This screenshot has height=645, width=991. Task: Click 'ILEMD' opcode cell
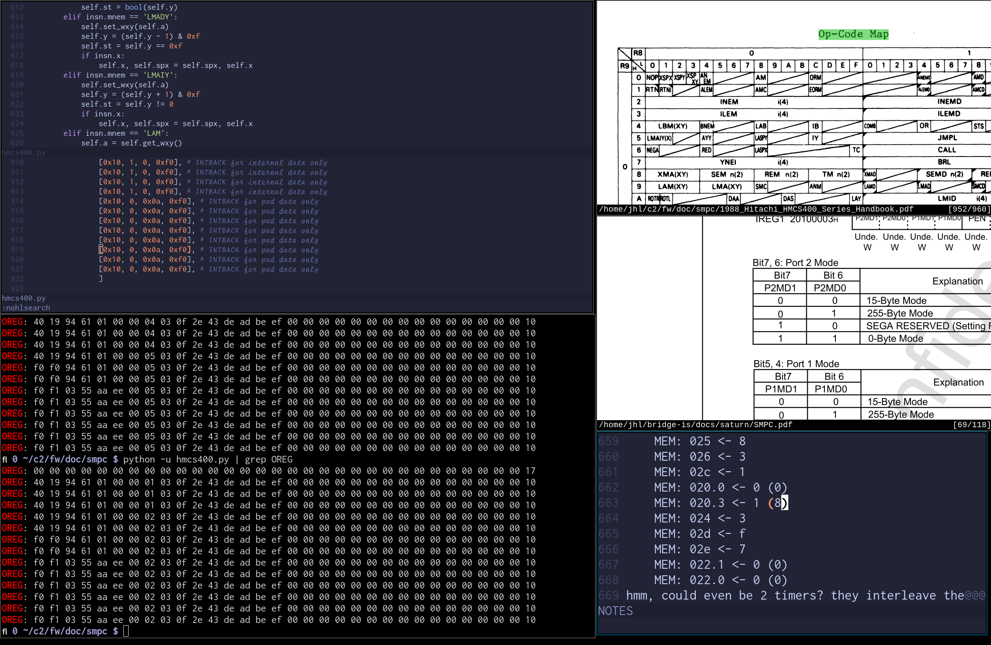click(949, 114)
